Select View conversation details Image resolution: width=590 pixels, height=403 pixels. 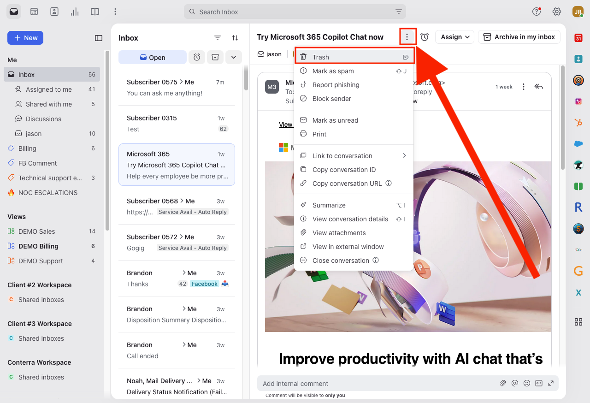[354, 219]
